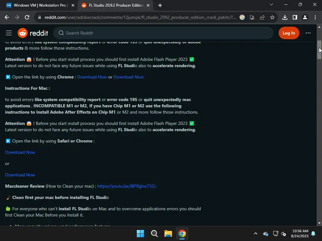Open Windows taskbar search
Image resolution: width=322 pixels, height=241 pixels.
[154, 233]
